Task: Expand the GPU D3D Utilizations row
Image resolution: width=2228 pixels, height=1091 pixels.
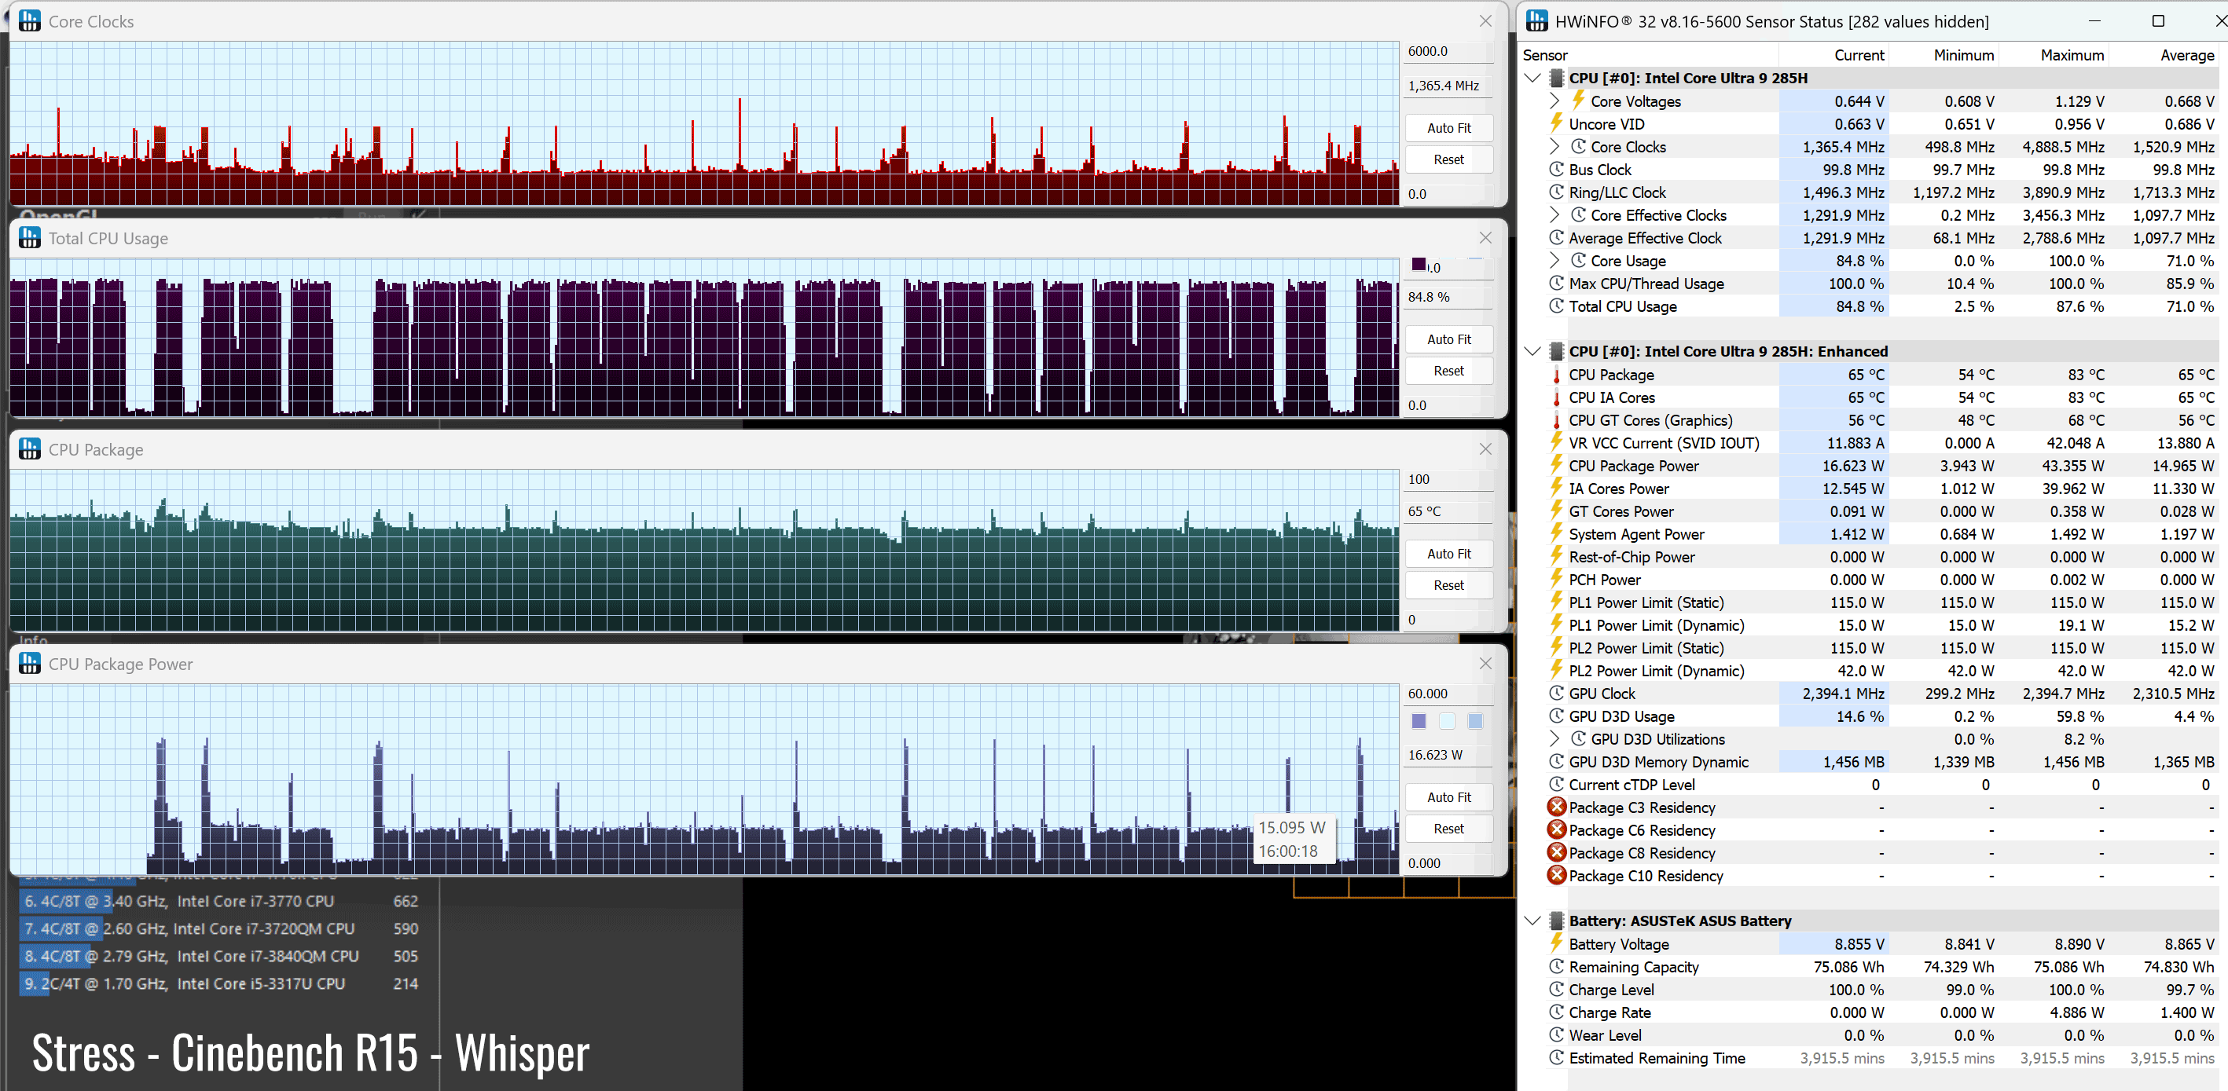Action: (x=1554, y=738)
